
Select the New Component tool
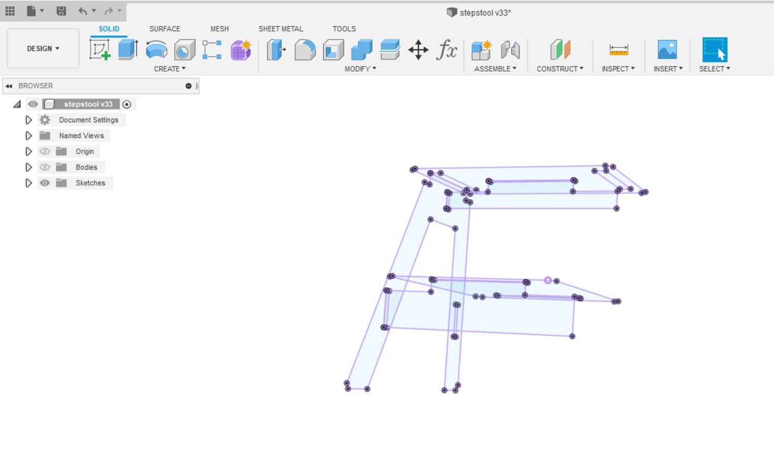point(481,50)
